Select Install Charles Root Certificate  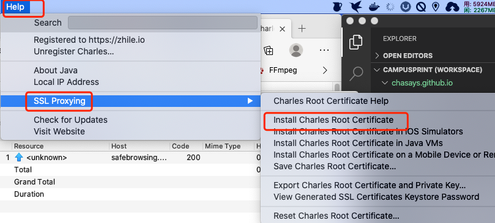(333, 120)
